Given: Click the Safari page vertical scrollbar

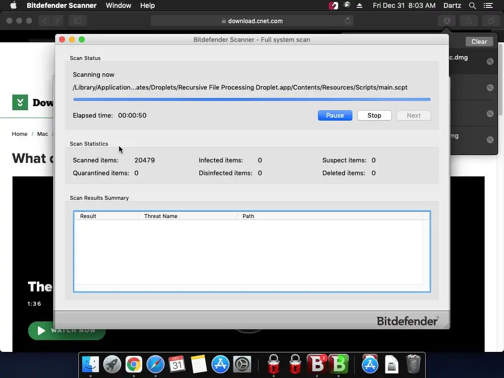Looking at the screenshot, I should point(501,80).
